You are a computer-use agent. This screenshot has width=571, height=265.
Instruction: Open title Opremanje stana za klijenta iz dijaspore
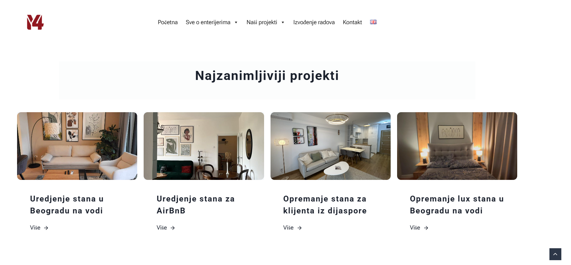[325, 205]
